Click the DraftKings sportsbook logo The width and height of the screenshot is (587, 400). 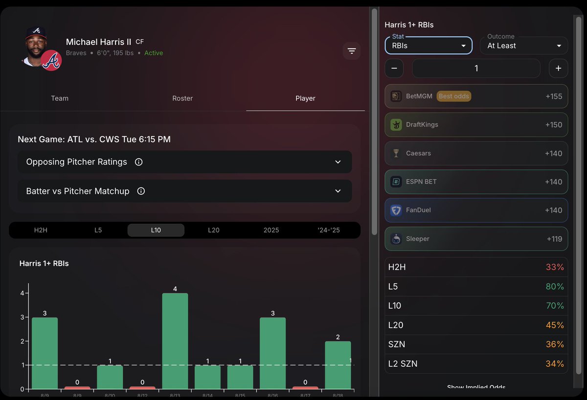396,125
